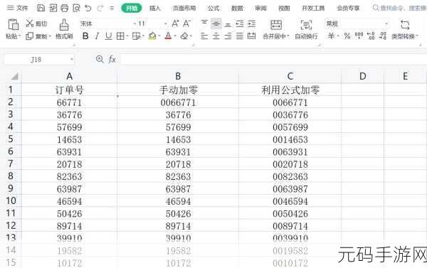
Task: Switch to the 插入 Insert tab
Action: pyautogui.click(x=155, y=9)
